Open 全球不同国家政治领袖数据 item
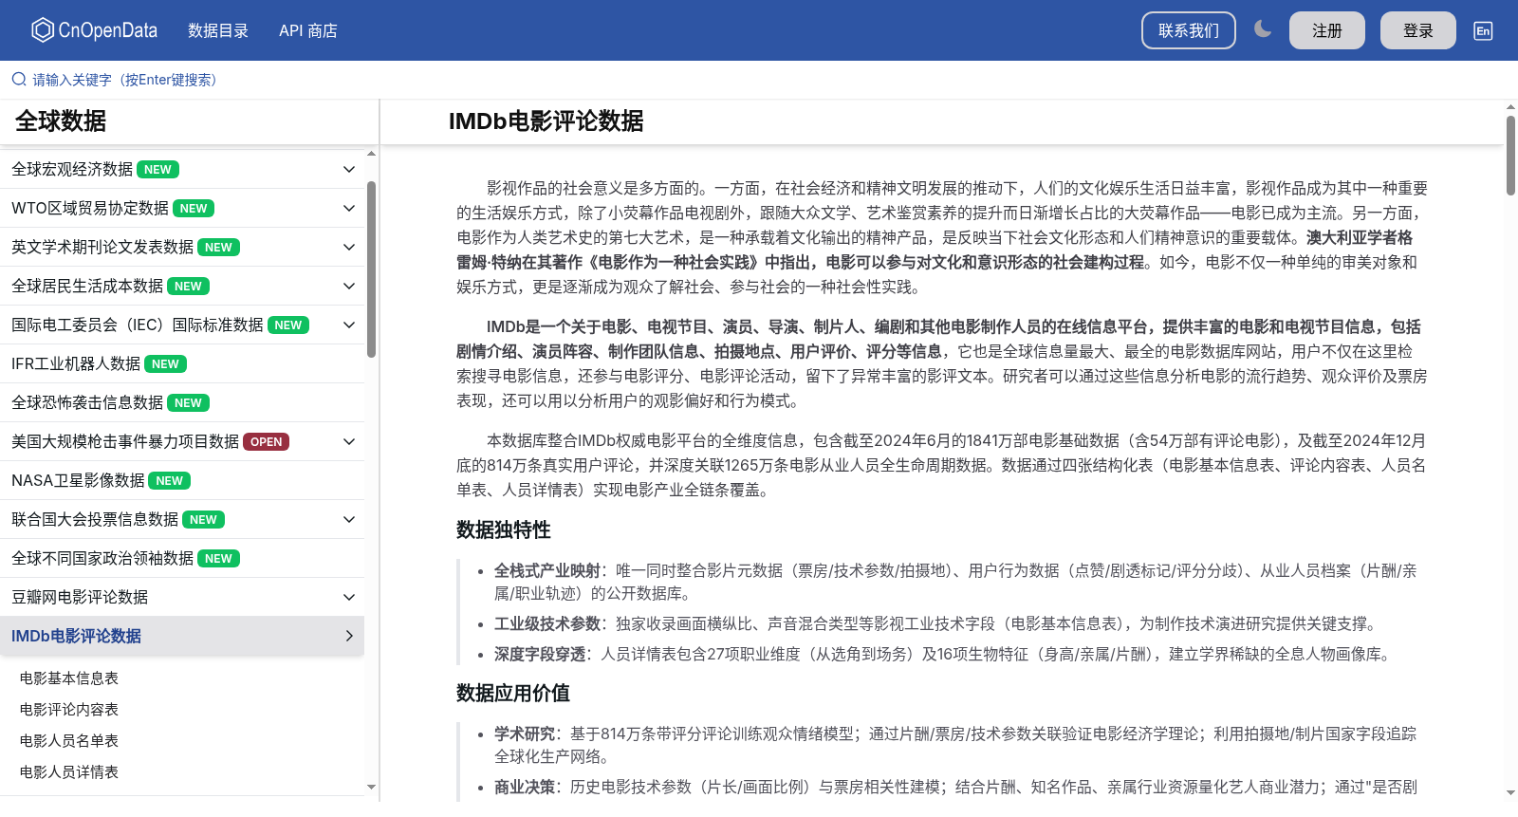Viewport: 1518px width, 817px height. pyautogui.click(x=182, y=558)
